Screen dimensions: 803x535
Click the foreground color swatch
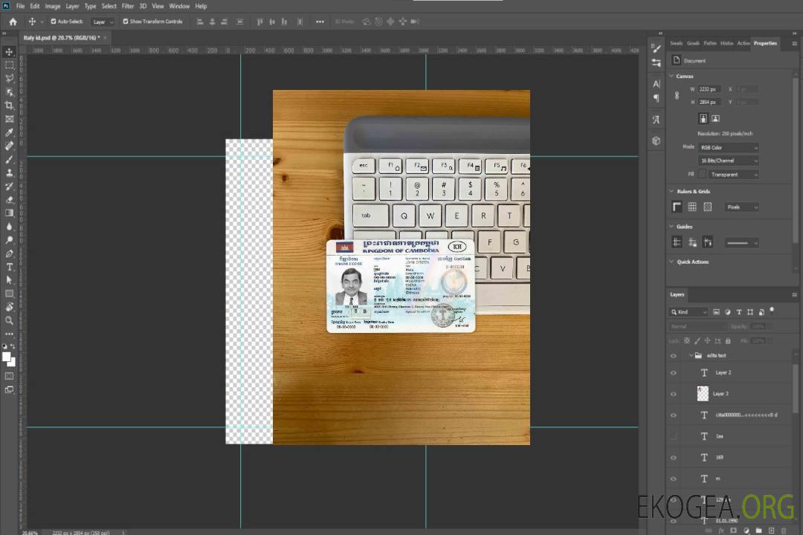pyautogui.click(x=7, y=357)
